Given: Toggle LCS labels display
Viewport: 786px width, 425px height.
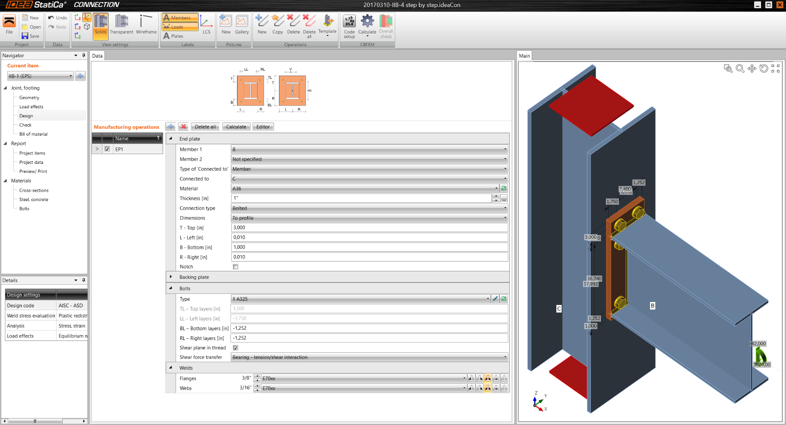Looking at the screenshot, I should tap(206, 25).
